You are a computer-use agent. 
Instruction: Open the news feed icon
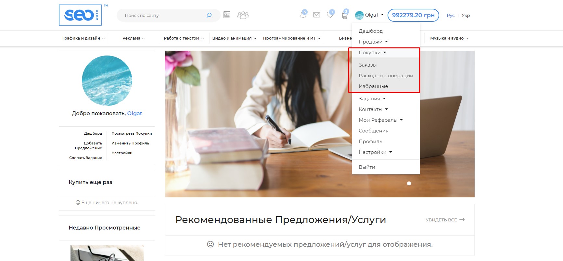(227, 15)
